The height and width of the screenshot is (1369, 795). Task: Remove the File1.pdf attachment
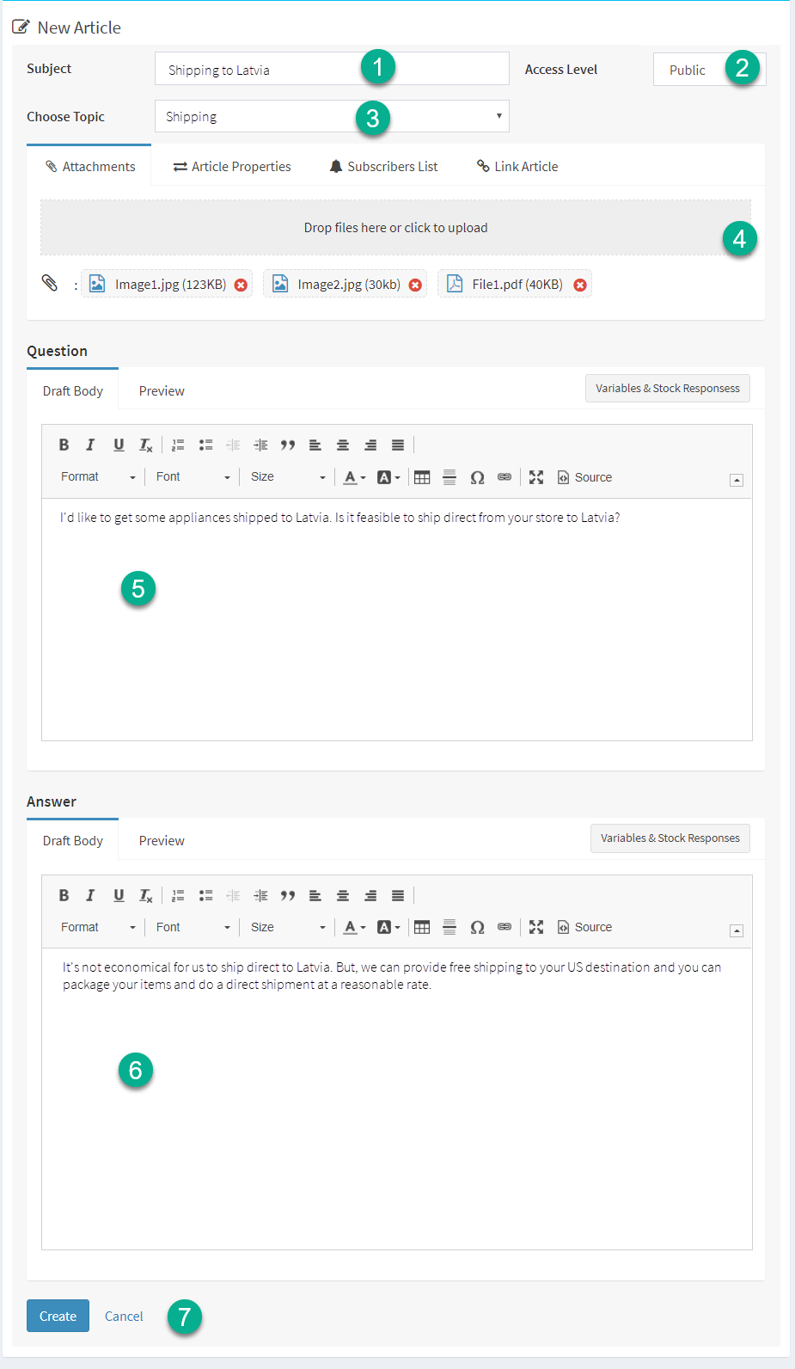580,285
